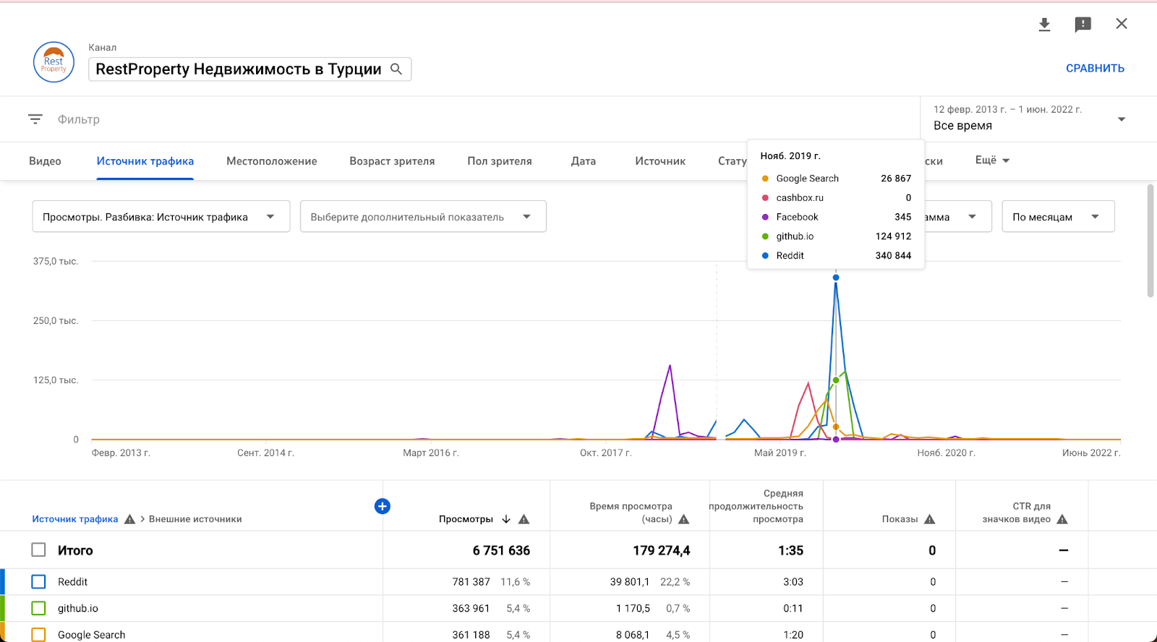Click the Источник трафика breadcrumb link
The image size is (1157, 642).
[75, 519]
